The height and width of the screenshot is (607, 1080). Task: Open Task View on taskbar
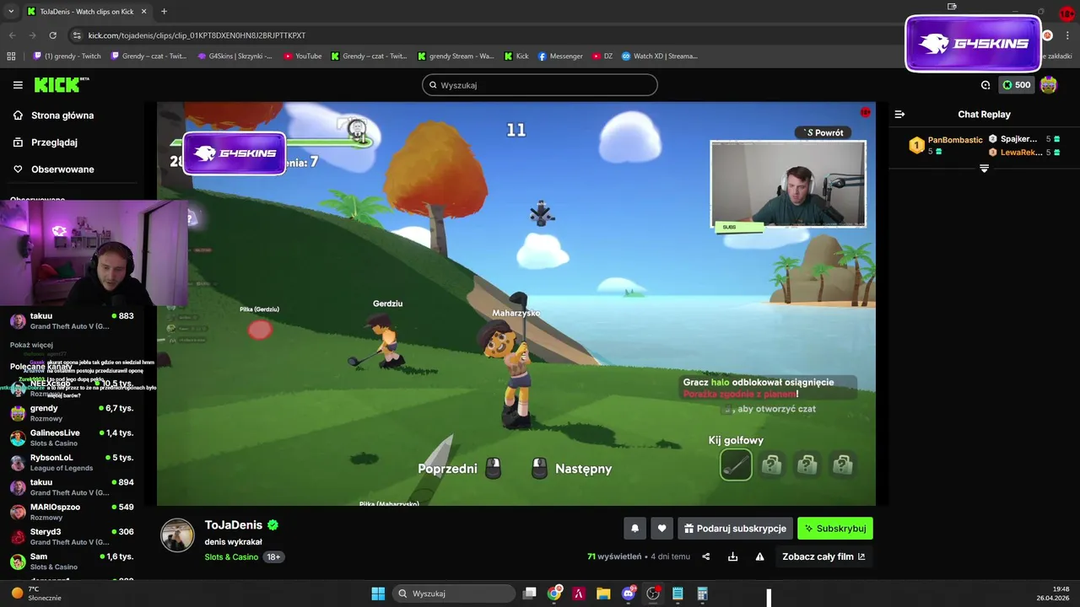tap(530, 594)
